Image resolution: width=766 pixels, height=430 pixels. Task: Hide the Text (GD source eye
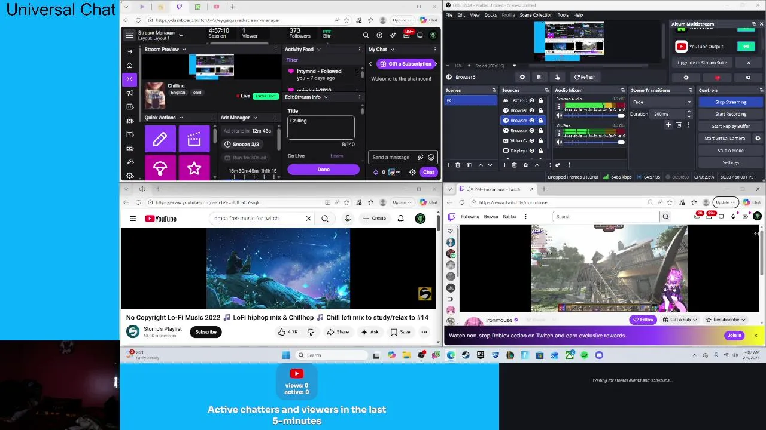click(x=531, y=100)
